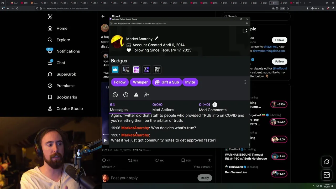Screen dimensions: 336x189
Task: Click the info icon by Mod Comments
Action: click(215, 105)
